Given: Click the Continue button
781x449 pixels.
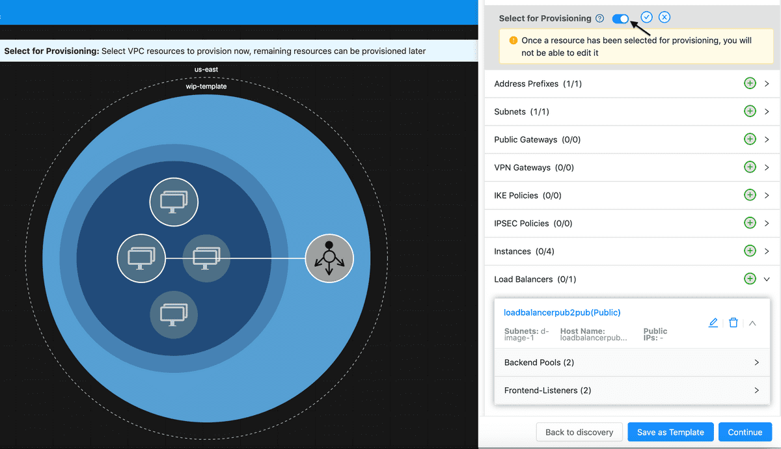Looking at the screenshot, I should [745, 432].
